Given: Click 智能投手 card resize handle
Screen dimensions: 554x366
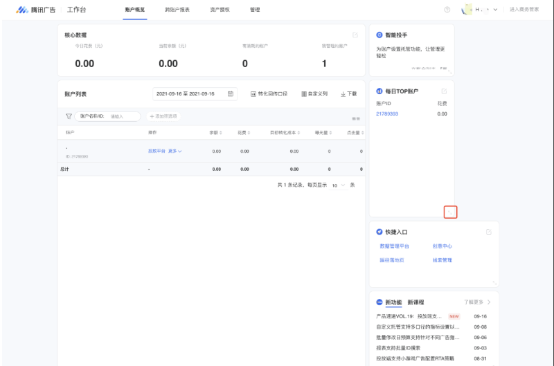Looking at the screenshot, I should click(x=449, y=72).
